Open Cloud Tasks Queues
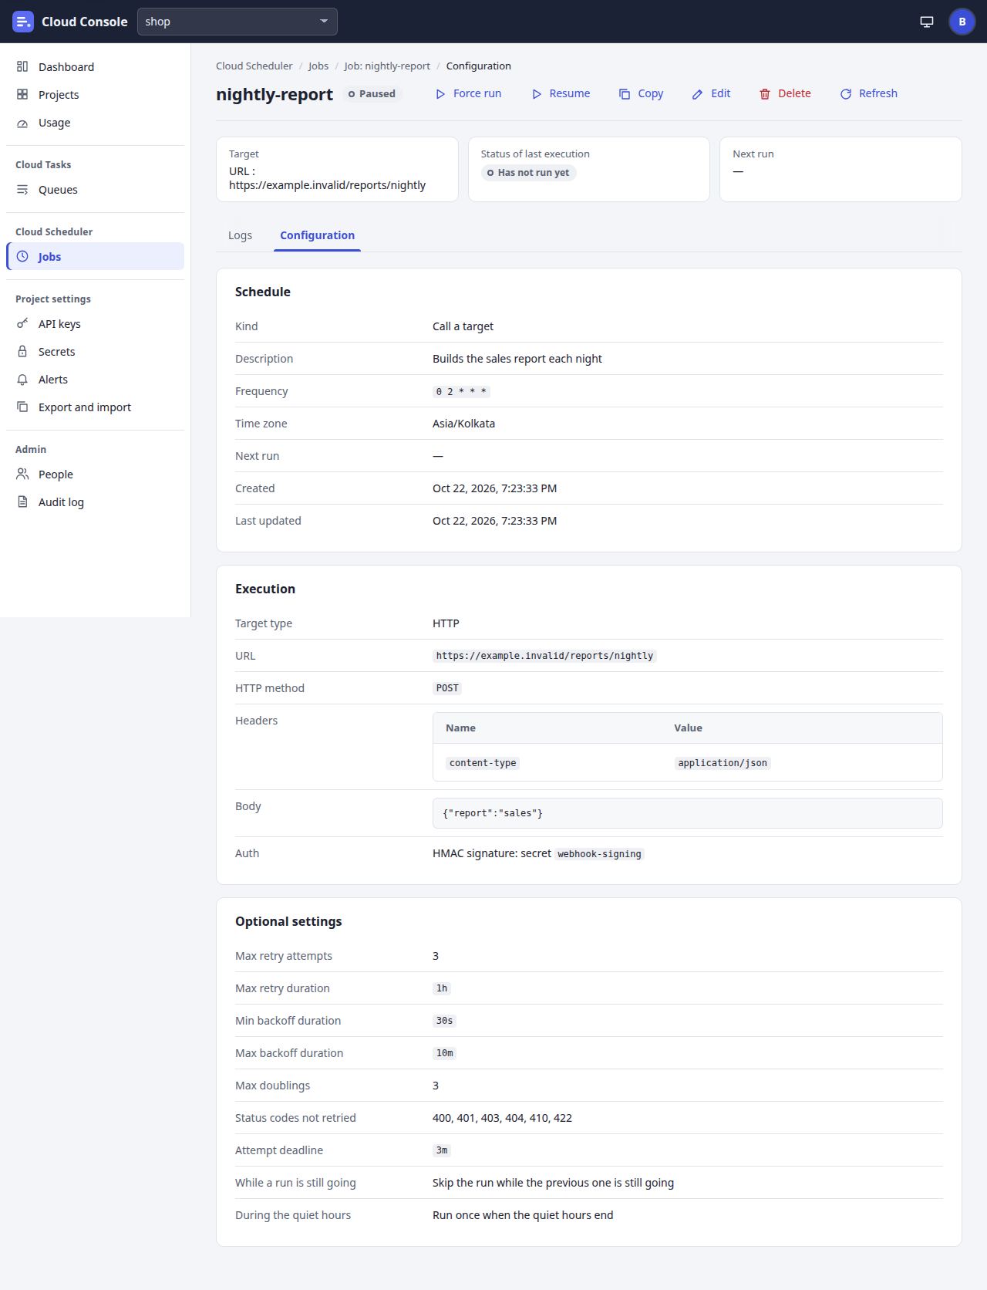 (95, 190)
